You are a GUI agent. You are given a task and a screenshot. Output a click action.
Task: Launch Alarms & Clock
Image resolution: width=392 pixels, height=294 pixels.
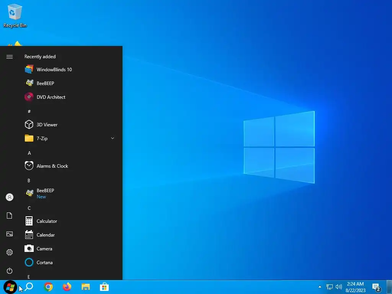(x=70, y=166)
